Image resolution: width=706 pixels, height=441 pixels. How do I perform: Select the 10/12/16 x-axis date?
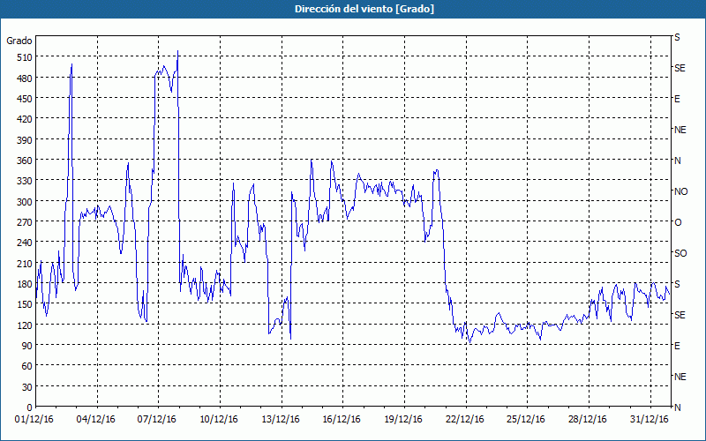click(x=219, y=420)
